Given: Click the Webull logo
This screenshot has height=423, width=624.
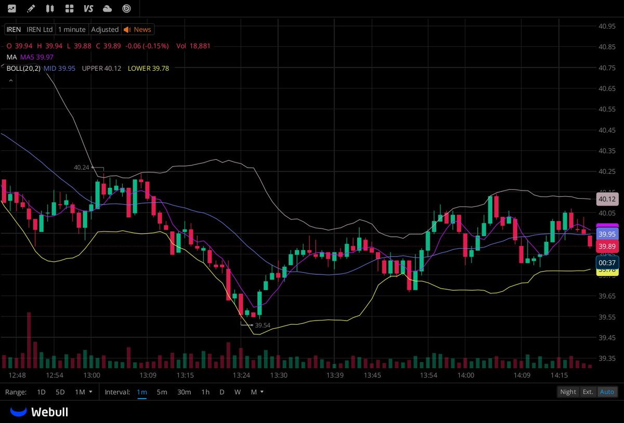Looking at the screenshot, I should pos(40,412).
